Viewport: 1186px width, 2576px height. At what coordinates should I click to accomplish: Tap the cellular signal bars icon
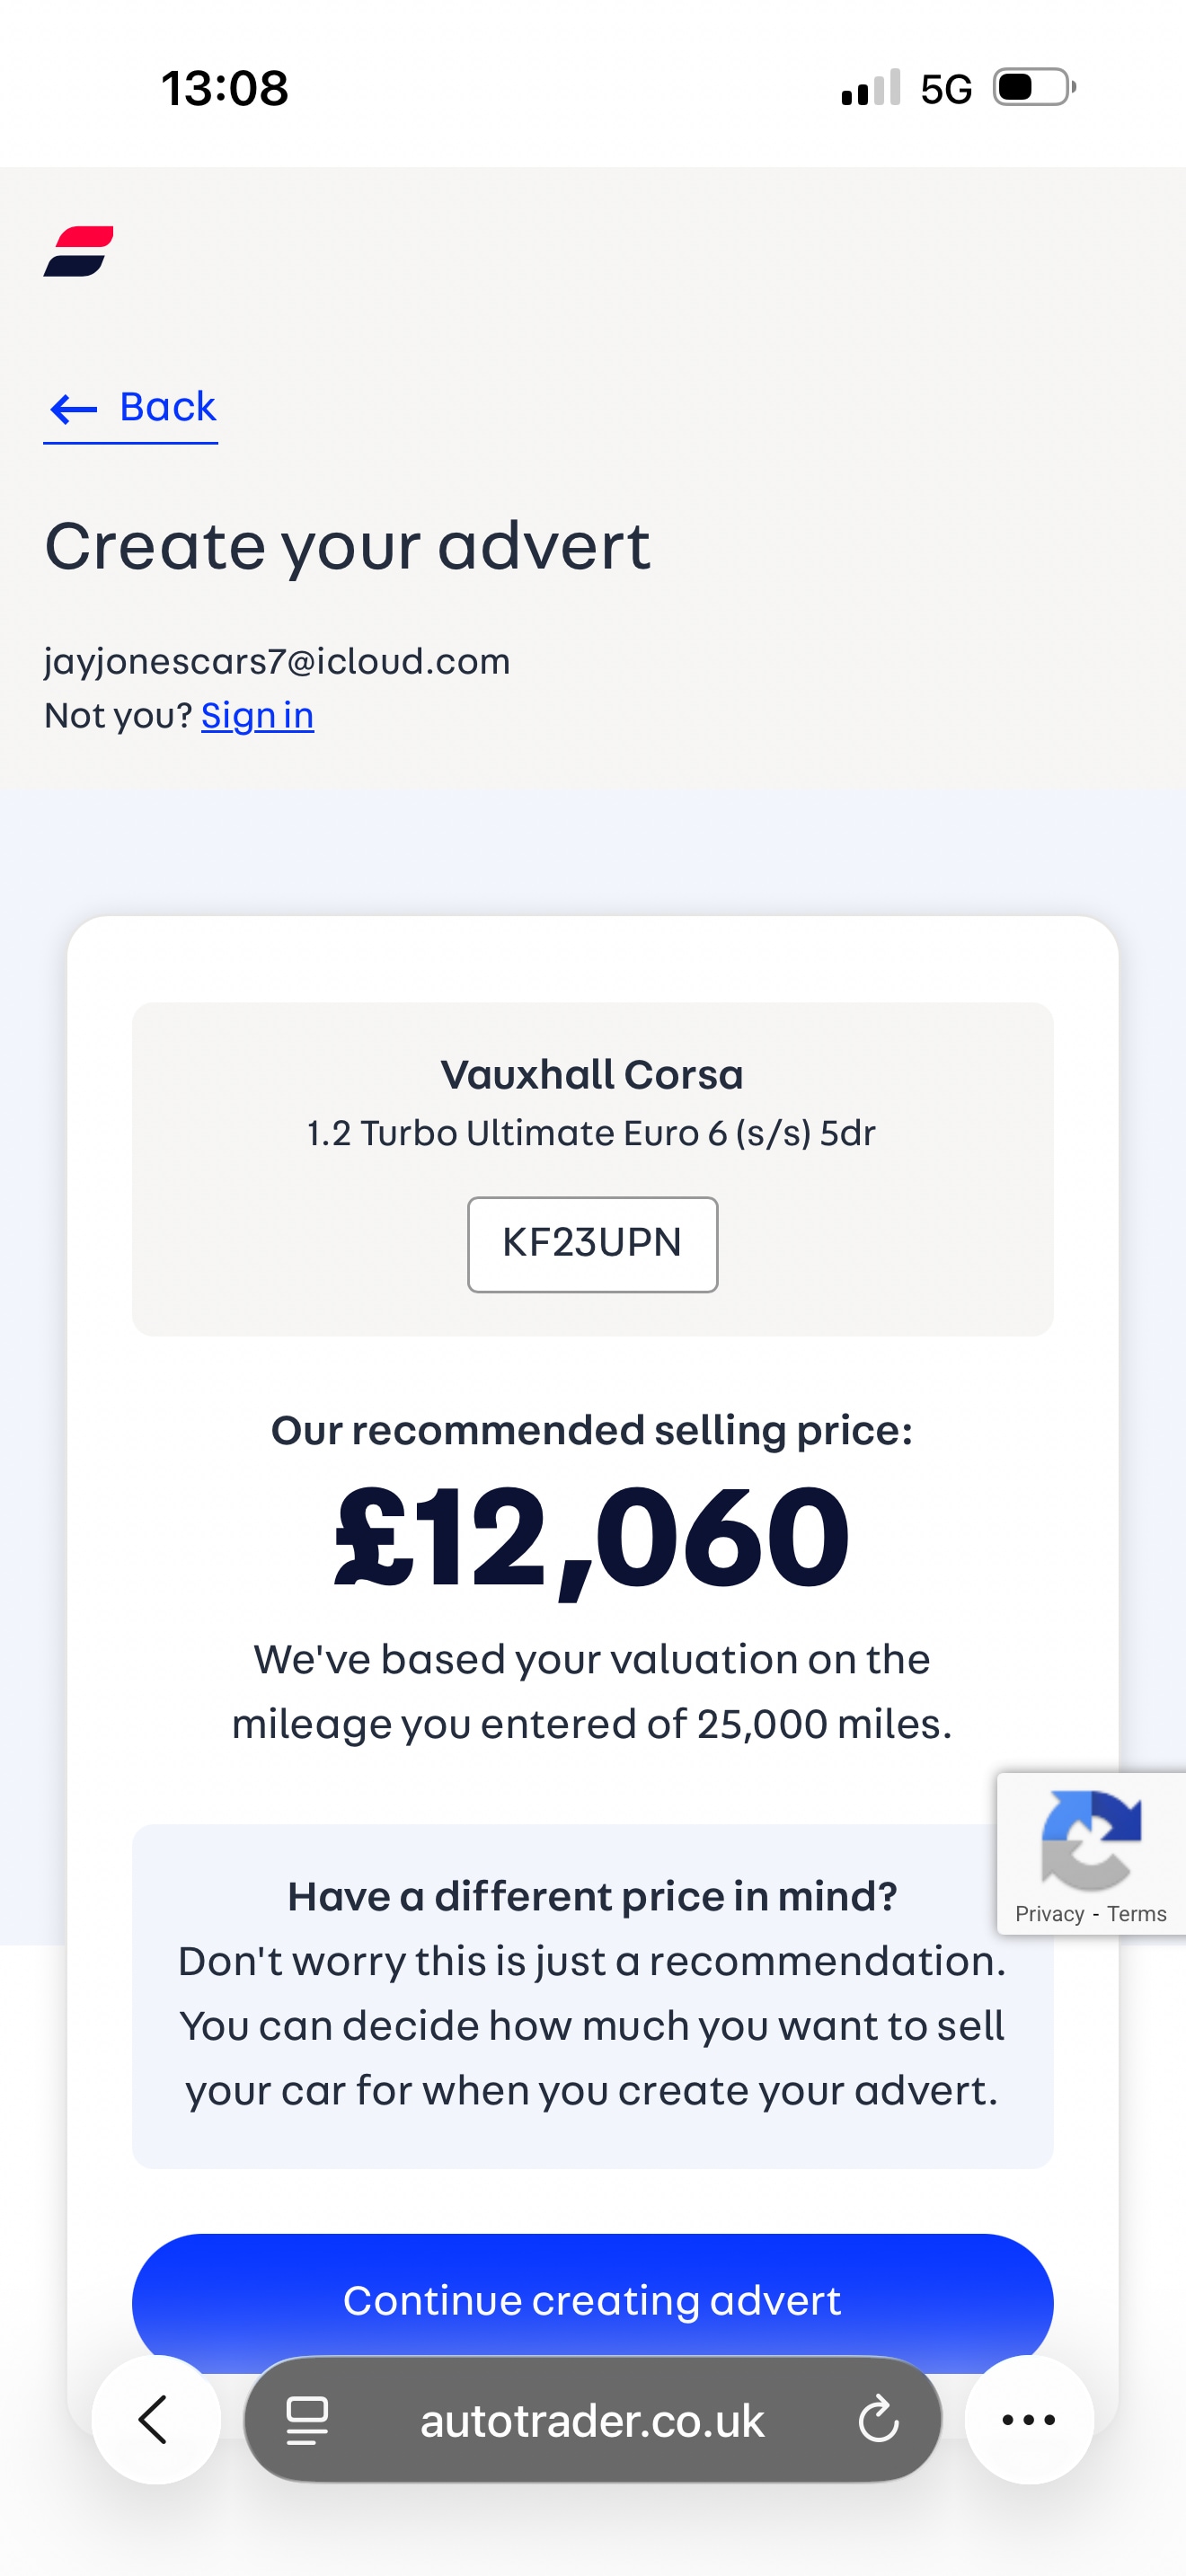click(870, 88)
